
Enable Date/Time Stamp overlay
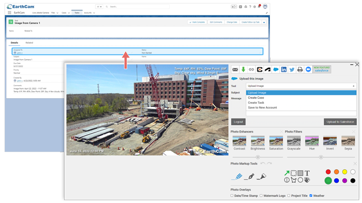[x=232, y=196]
